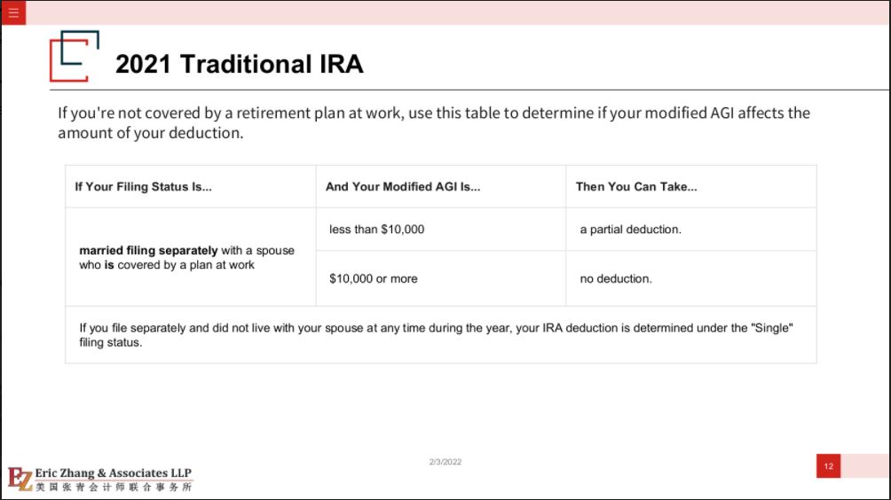Select the '2021 Traditional IRA' title
This screenshot has height=500, width=891.
click(240, 64)
